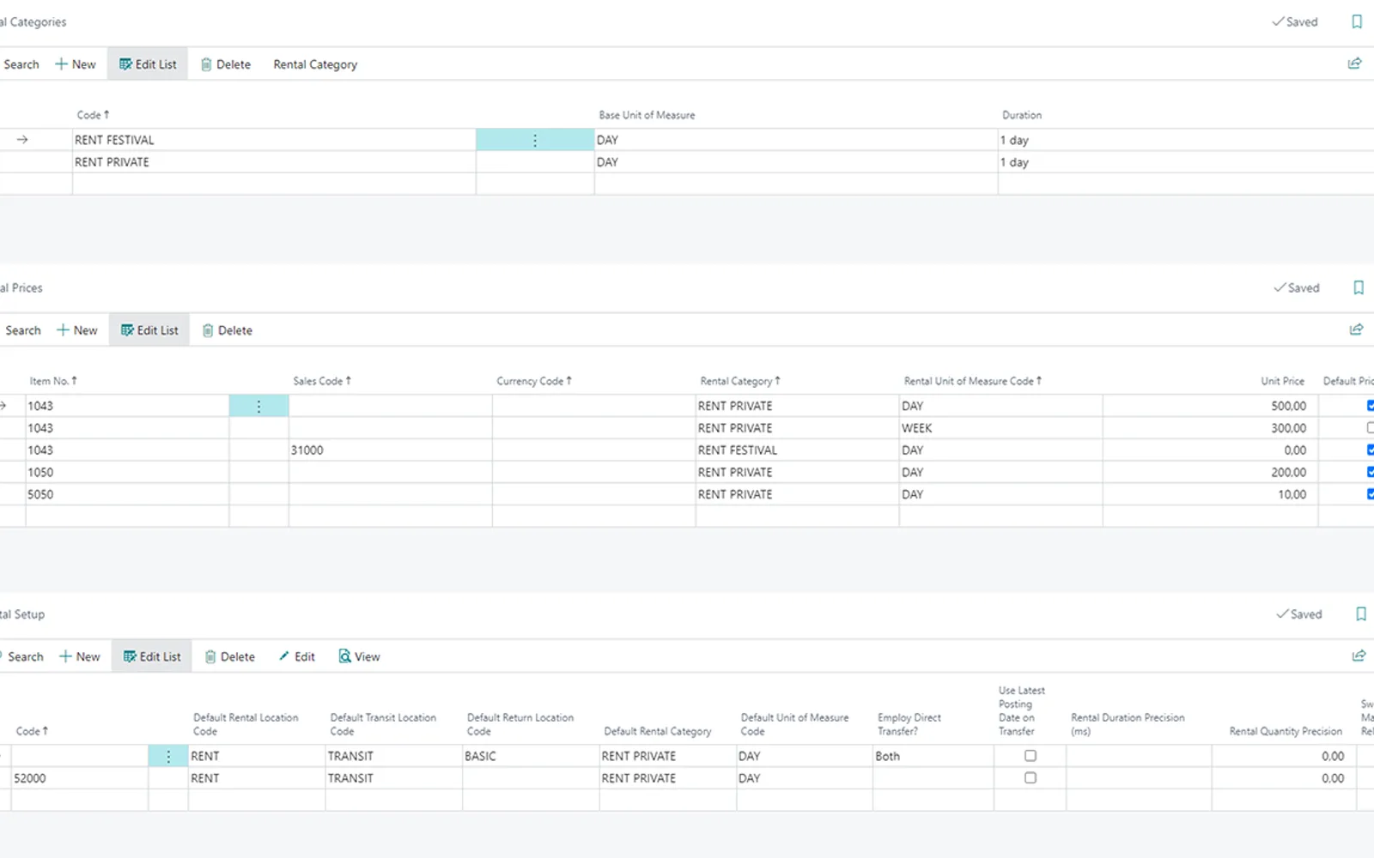Toggle Default Price checkbox for item 1050
The image size is (1374, 858).
click(x=1371, y=473)
